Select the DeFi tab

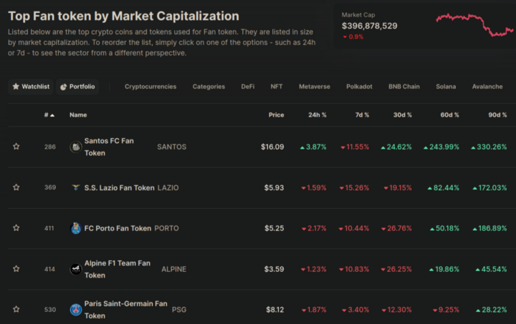click(247, 87)
